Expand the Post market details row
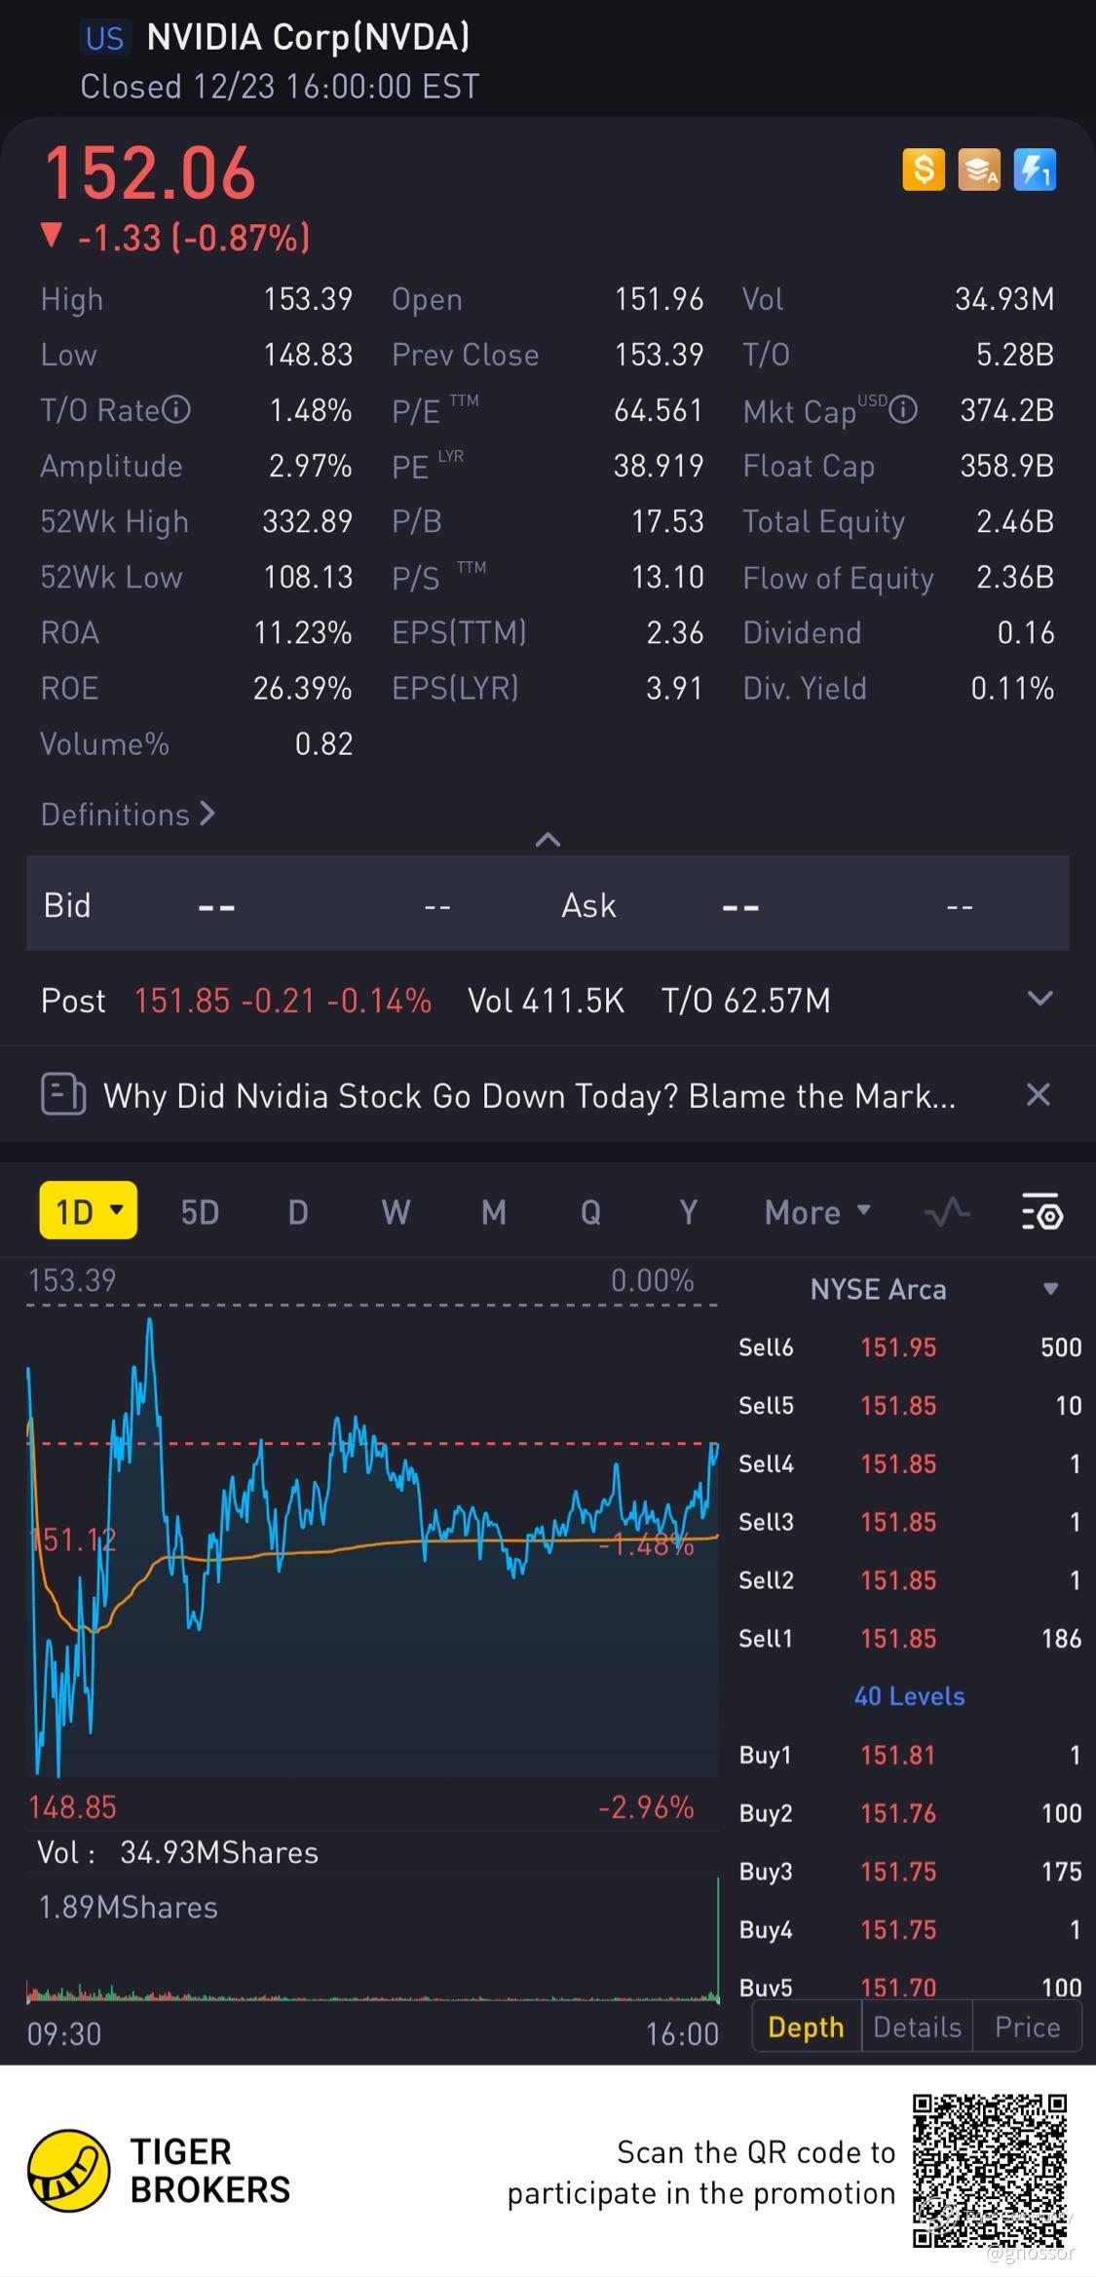The width and height of the screenshot is (1096, 2277). 1039,999
